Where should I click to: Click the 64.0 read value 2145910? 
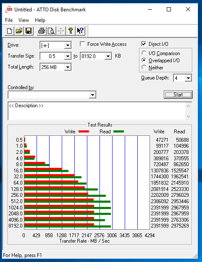click(180, 183)
